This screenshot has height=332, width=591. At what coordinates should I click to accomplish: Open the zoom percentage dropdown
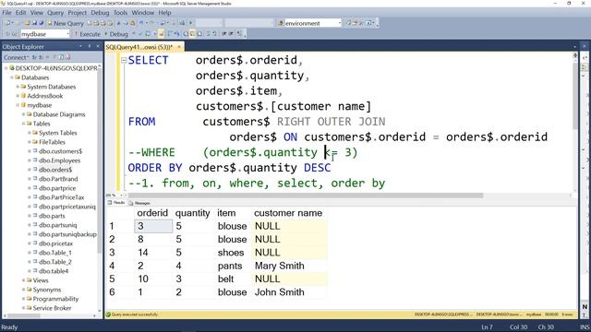(121, 195)
